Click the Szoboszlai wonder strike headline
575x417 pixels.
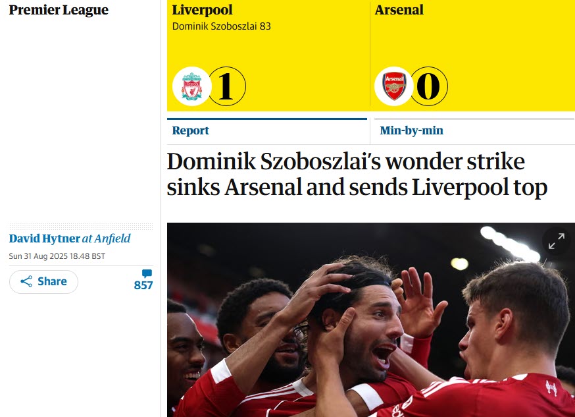[x=357, y=175]
